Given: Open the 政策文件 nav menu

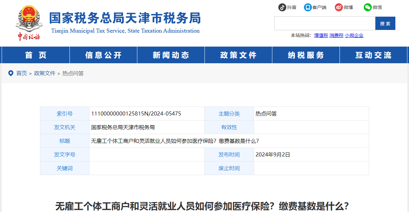Looking at the screenshot, I should [238, 55].
